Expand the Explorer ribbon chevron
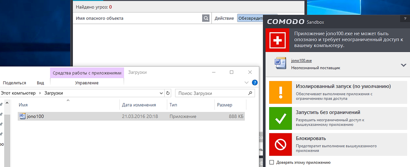Viewport: 410px width, 167px height. point(246,83)
